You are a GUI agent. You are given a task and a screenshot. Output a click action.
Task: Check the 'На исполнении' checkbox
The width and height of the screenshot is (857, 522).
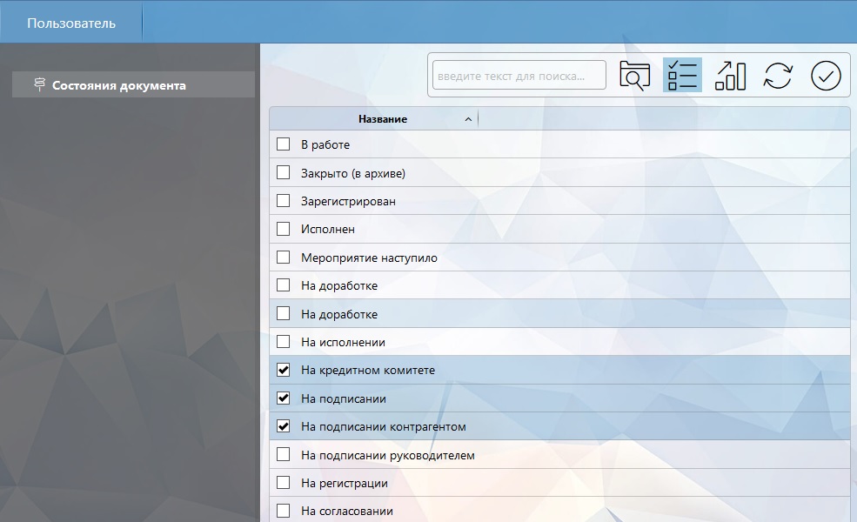[x=283, y=342]
